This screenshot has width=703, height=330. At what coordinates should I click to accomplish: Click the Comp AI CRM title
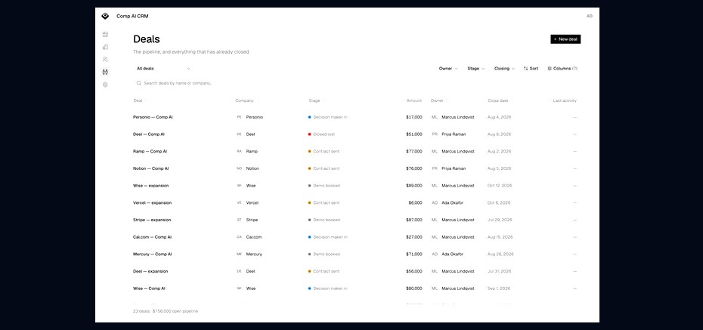pyautogui.click(x=132, y=16)
